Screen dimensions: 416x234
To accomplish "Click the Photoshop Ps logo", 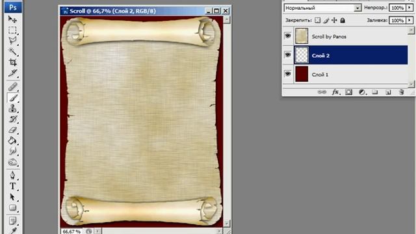I will 13,7.
